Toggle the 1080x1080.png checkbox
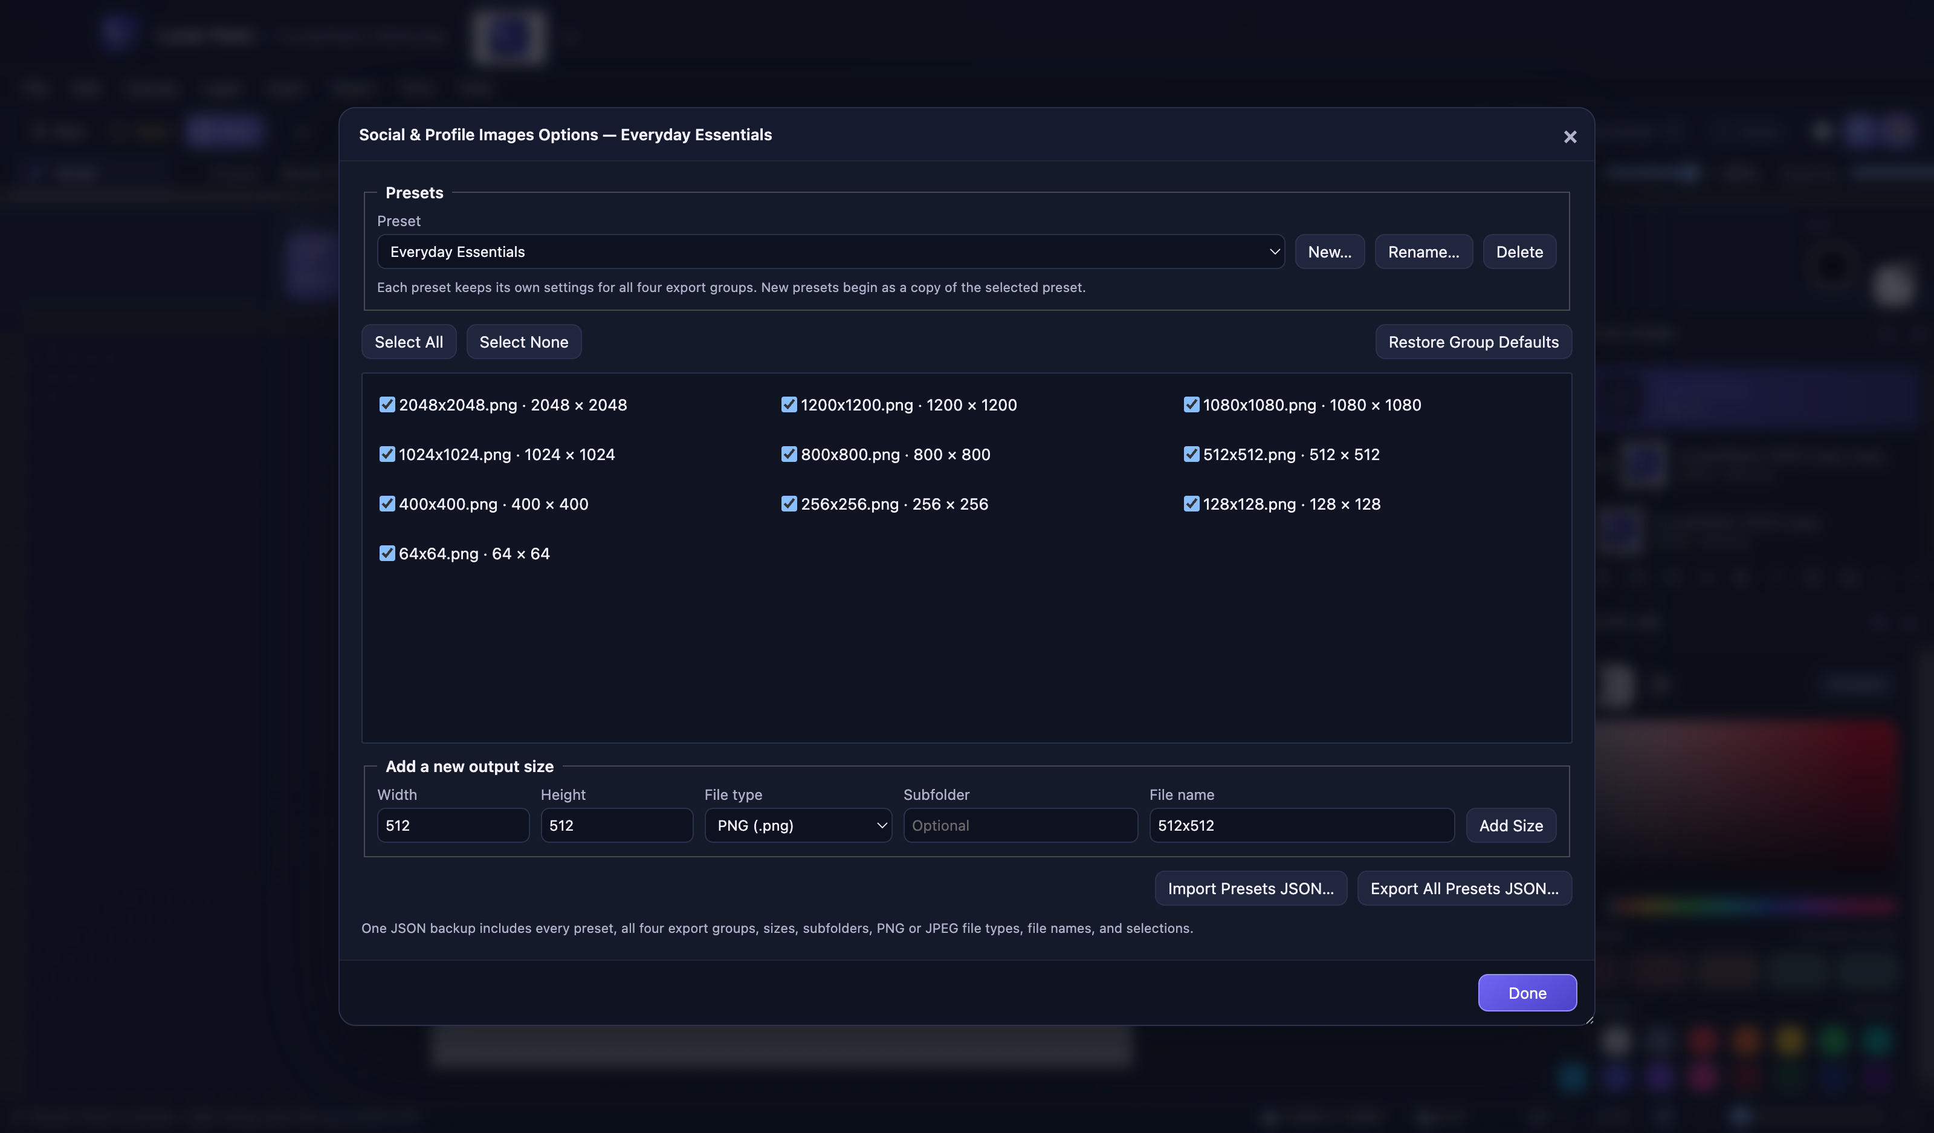Screen dimensions: 1934x1133 [1191, 404]
